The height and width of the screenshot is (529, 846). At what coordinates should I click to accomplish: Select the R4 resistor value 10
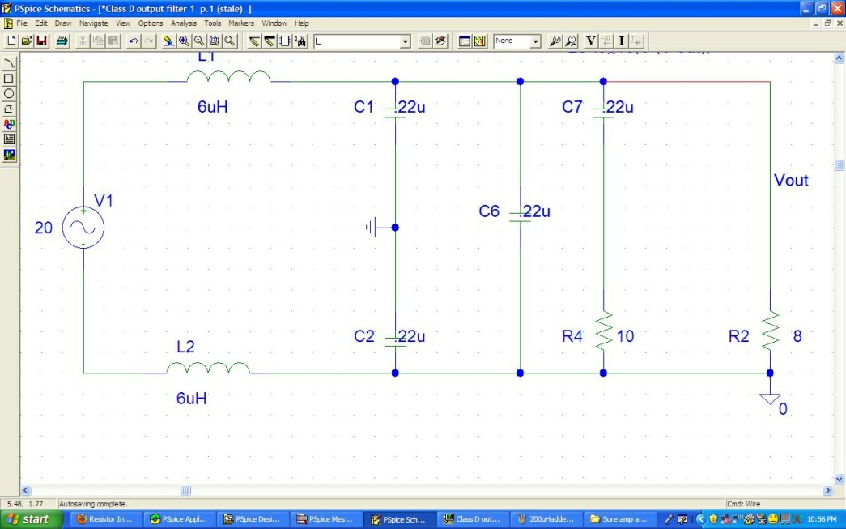click(625, 336)
